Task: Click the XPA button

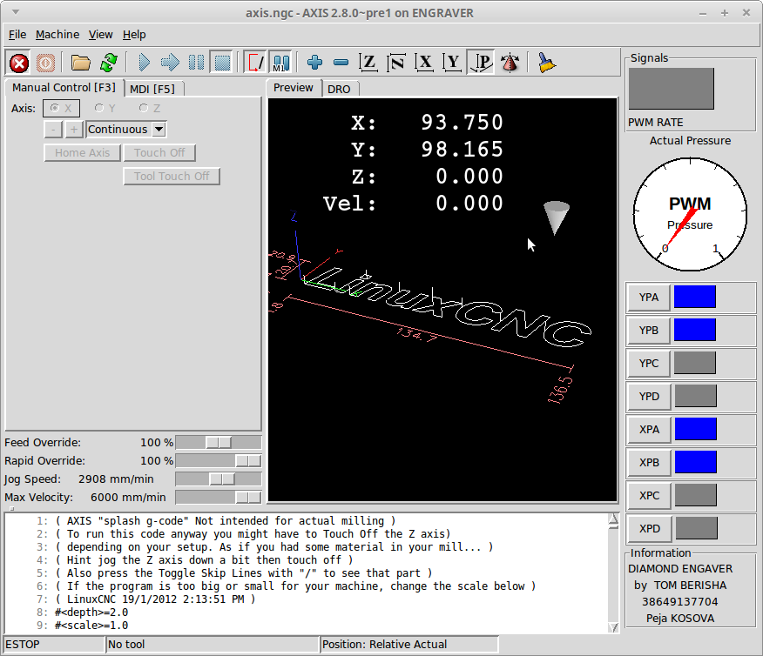Action: (649, 430)
